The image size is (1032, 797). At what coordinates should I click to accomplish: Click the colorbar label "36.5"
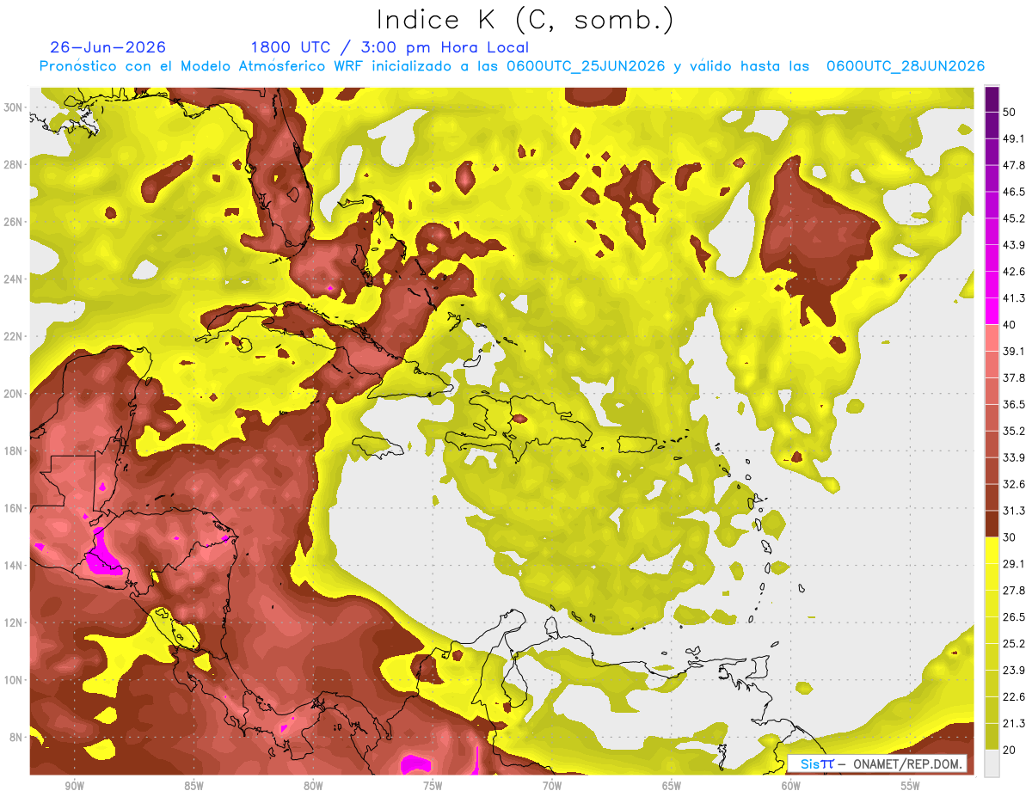click(1014, 404)
